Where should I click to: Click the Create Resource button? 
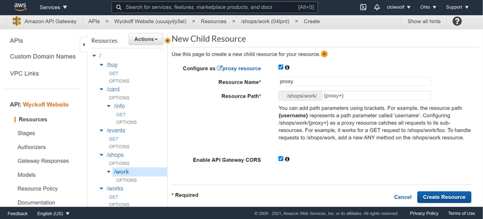tap(444, 197)
